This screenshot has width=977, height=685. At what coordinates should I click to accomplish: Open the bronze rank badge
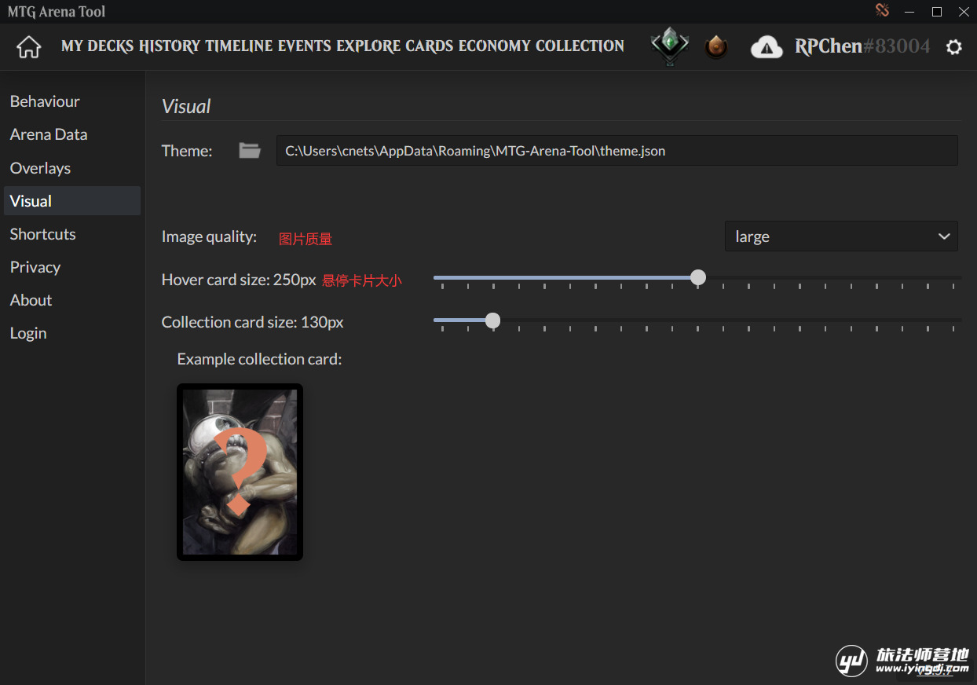[715, 47]
